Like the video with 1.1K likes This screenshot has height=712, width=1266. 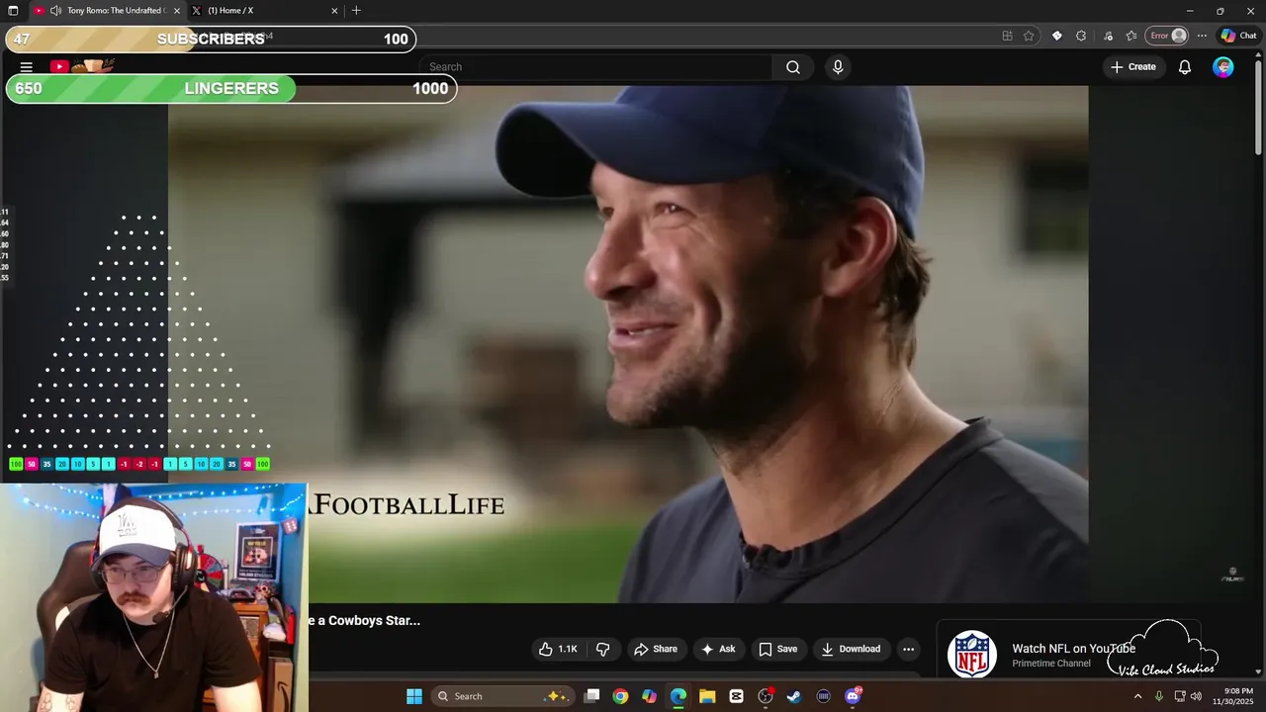point(557,649)
